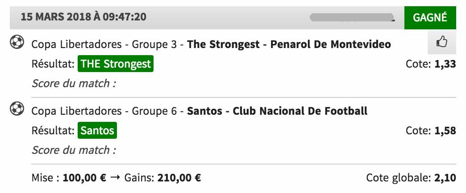Click second Score du match label under Santos
This screenshot has height=193, width=466.
74,150
